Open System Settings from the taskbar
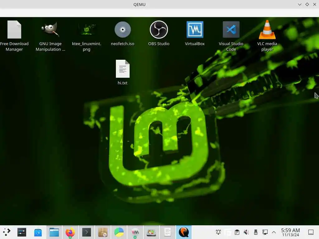 22,232
